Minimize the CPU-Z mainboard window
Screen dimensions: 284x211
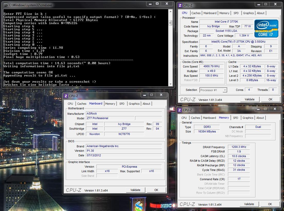point(145,95)
